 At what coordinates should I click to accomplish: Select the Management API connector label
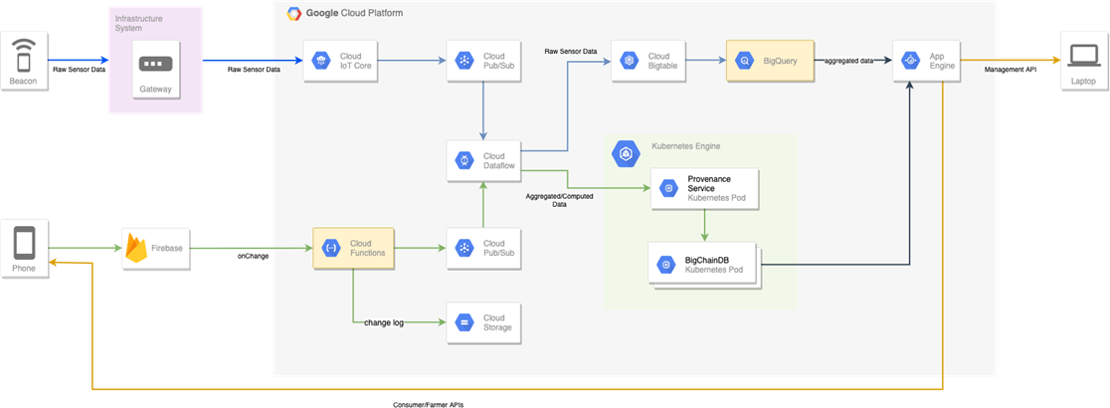coord(1013,70)
